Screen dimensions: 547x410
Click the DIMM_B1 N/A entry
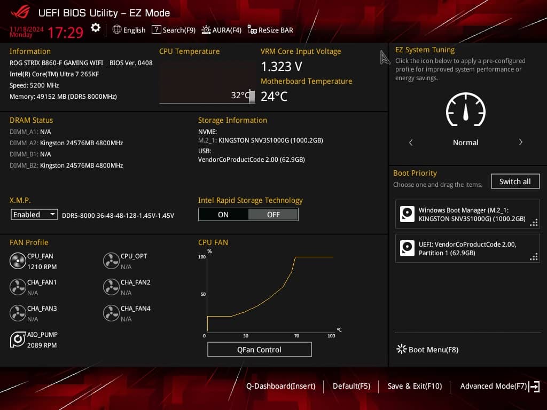click(30, 154)
